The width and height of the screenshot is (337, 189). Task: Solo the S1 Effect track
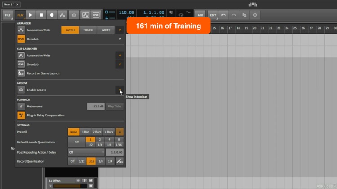click(84, 180)
